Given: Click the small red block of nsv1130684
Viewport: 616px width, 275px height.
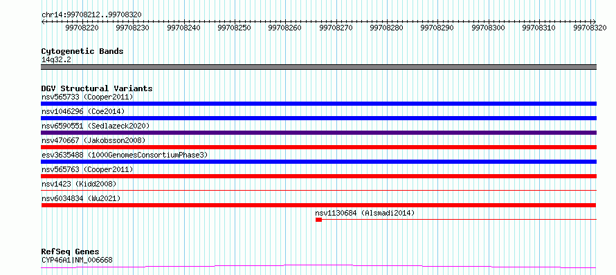Looking at the screenshot, I should (318, 220).
